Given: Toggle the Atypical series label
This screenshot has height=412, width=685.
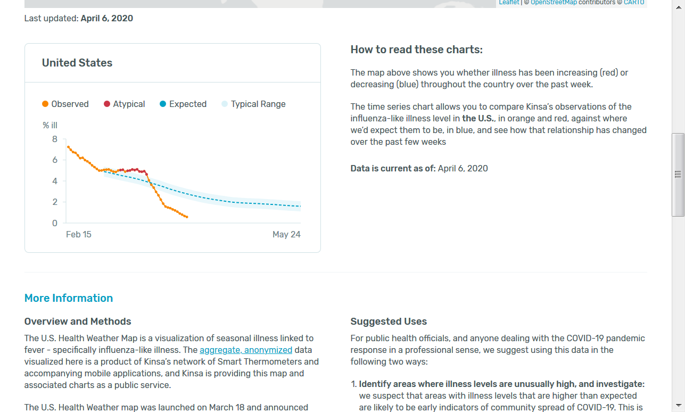Looking at the screenshot, I should click(129, 104).
